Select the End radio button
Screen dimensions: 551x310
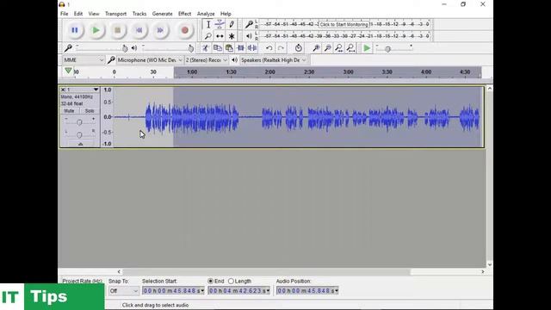(210, 282)
